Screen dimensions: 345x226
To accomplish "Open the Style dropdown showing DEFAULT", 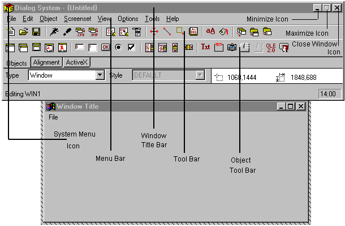I will (x=200, y=75).
